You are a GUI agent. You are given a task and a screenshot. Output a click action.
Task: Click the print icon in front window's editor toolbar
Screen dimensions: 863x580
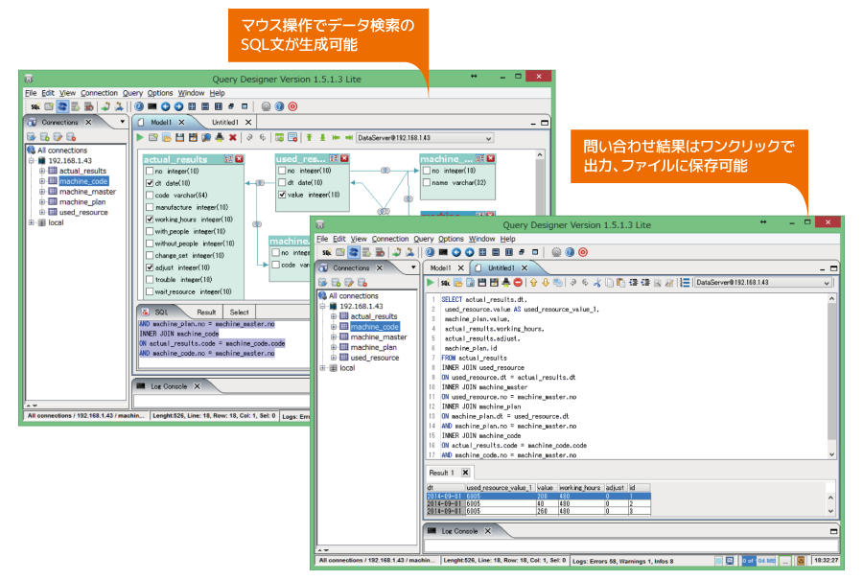tap(505, 282)
